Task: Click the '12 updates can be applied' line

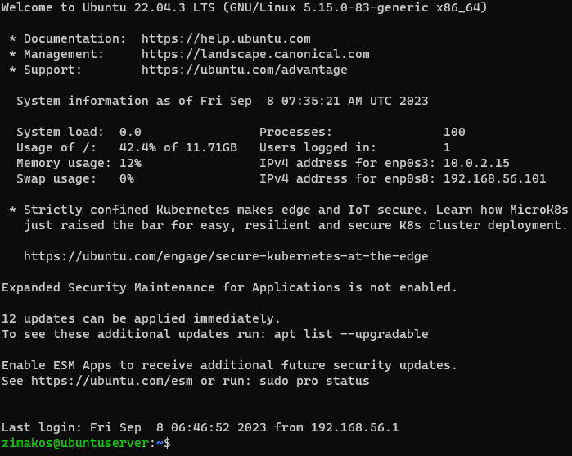Action: (141, 318)
